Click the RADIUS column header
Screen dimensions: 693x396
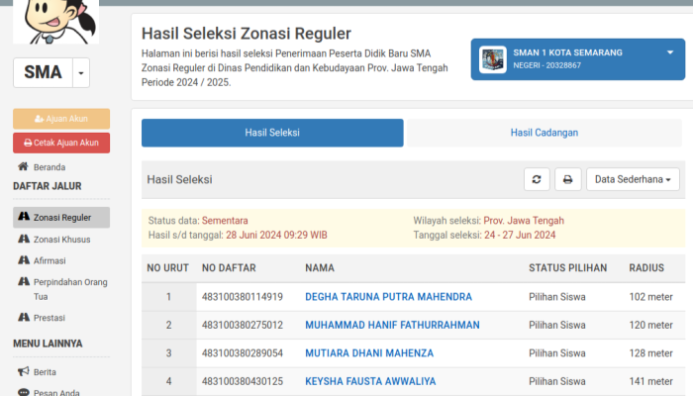tap(646, 268)
